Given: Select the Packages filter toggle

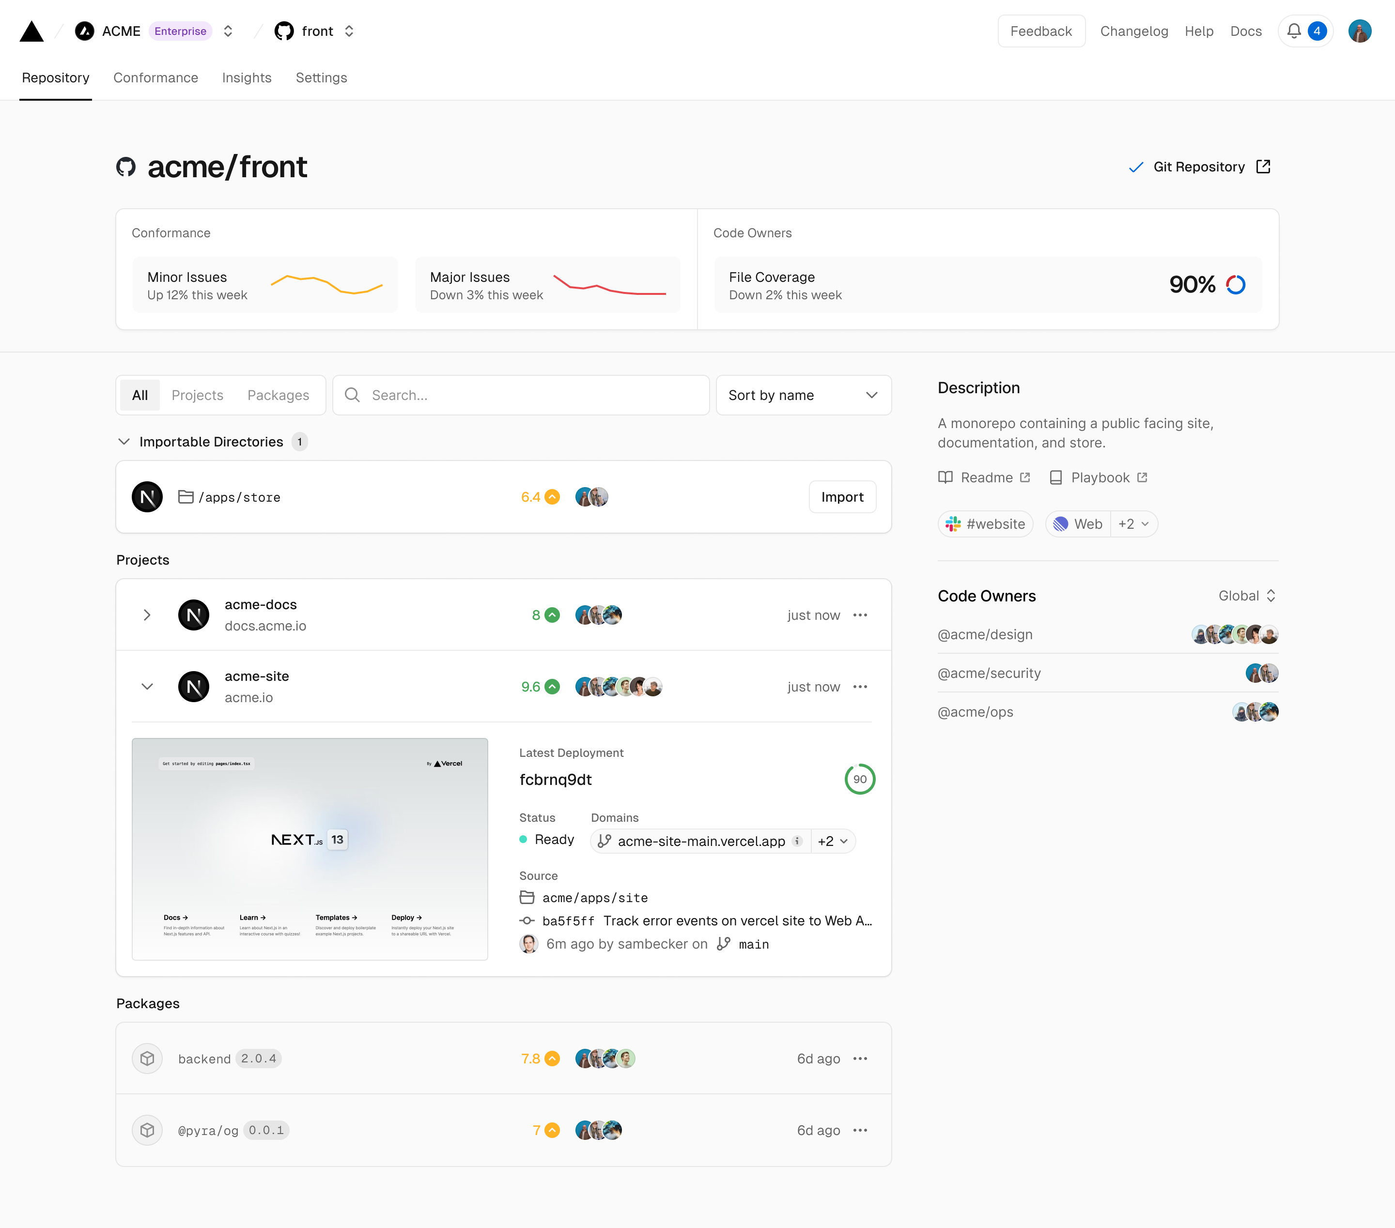Looking at the screenshot, I should tap(278, 395).
